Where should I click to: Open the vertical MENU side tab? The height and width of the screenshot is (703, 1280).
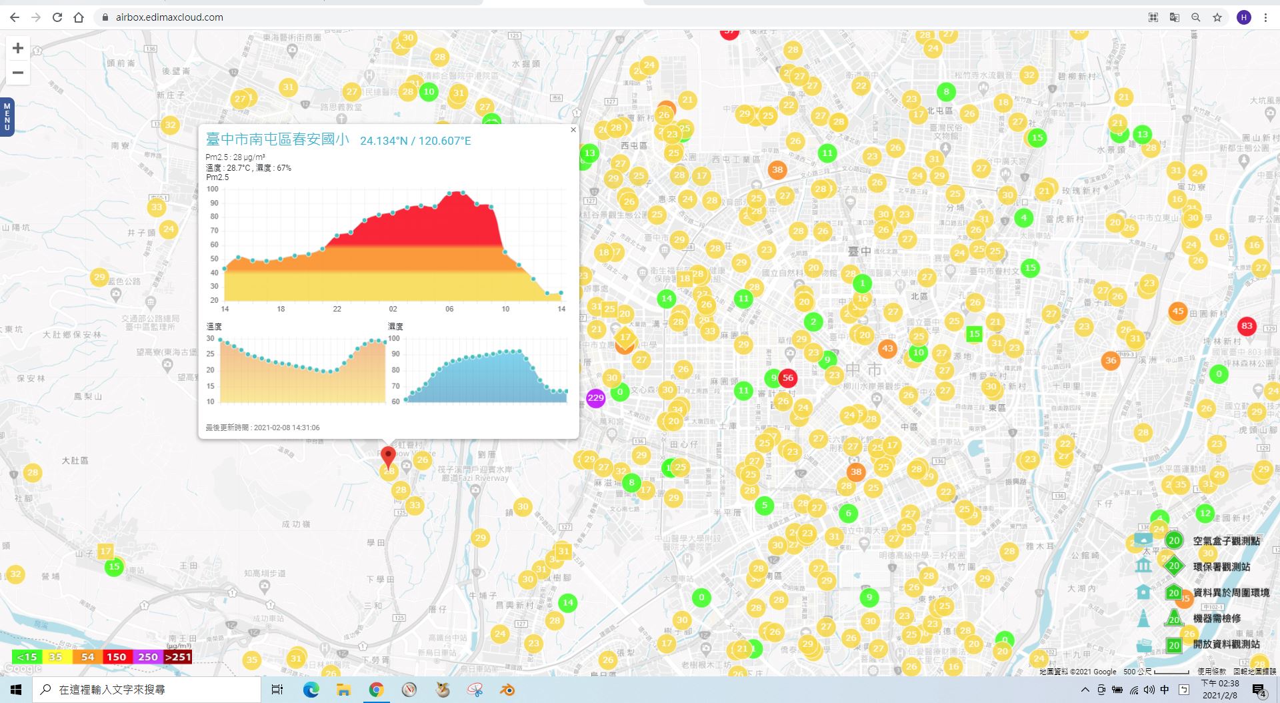coord(7,117)
